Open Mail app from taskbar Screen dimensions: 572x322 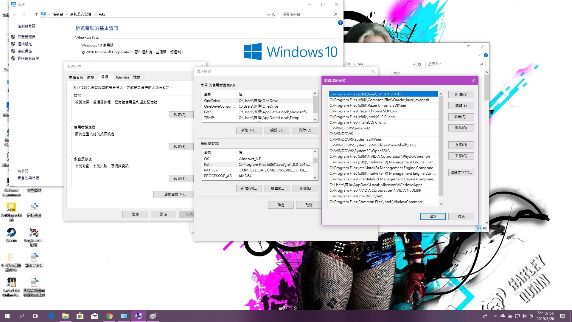coord(94,316)
